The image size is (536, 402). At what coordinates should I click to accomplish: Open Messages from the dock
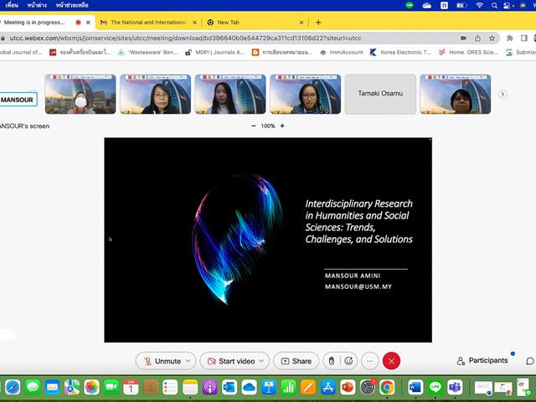point(33,387)
